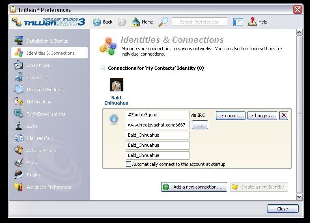Click the list view icon beside search box
This screenshot has height=223, width=310.
[238, 22]
